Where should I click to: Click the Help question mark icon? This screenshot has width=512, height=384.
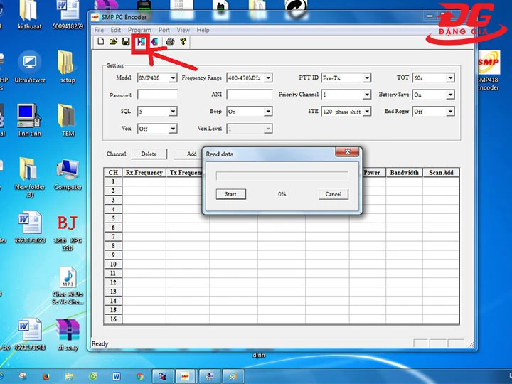[183, 42]
